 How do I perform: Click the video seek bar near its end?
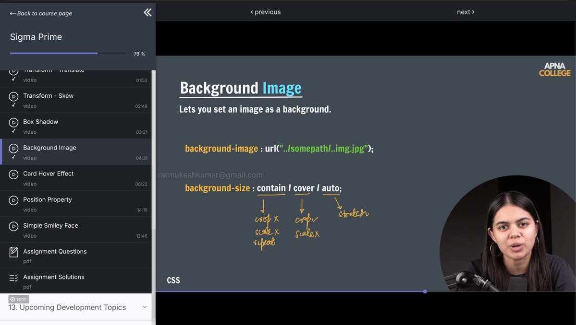click(425, 291)
